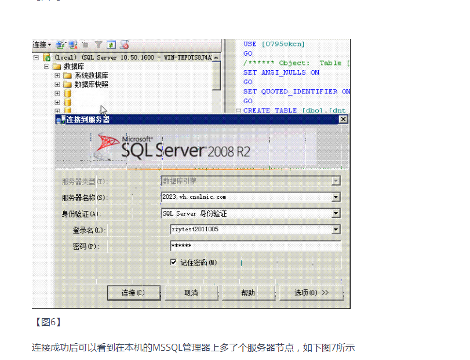The image size is (470, 360).
Task: Collapse the CREATE TABLE code block
Action: coord(238,111)
